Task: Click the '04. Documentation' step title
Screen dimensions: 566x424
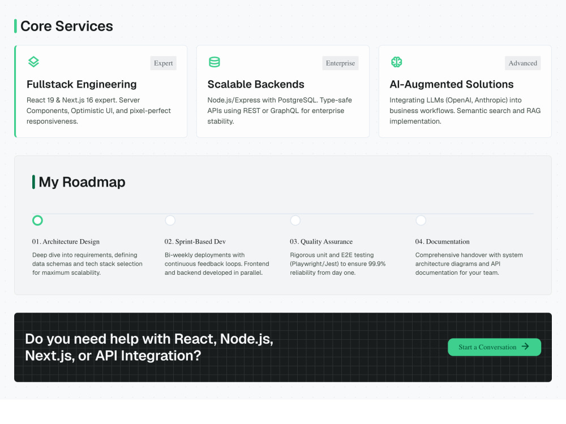Action: [442, 241]
